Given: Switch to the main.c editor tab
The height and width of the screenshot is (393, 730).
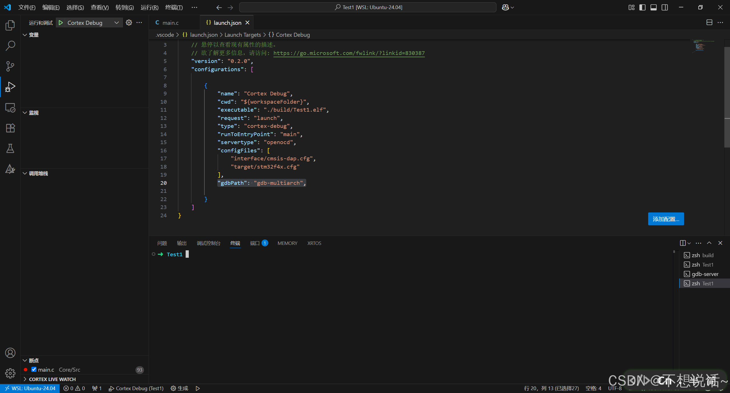Looking at the screenshot, I should click(x=170, y=22).
